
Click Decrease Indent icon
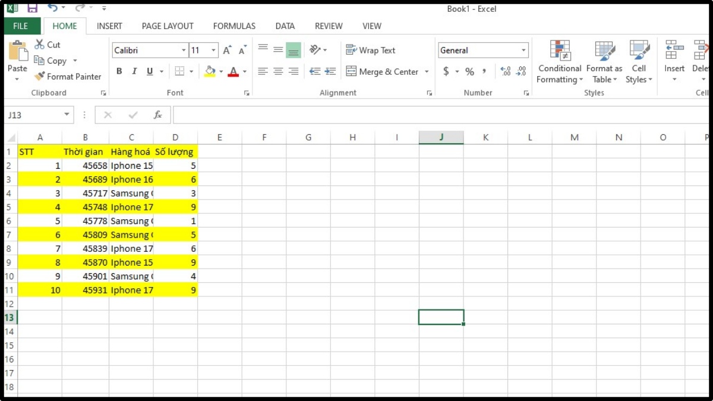(315, 71)
